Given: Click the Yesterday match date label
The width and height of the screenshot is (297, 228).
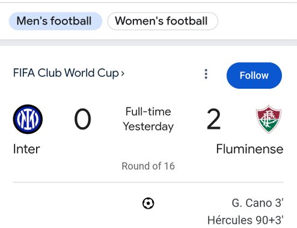Looking at the screenshot, I should (148, 127).
